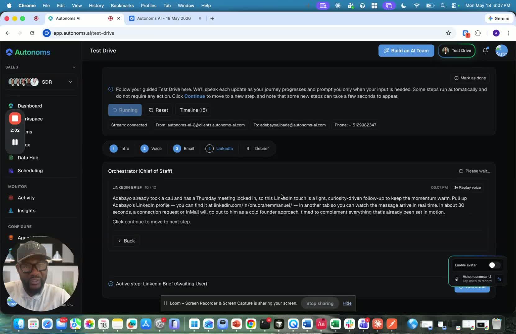Select the LinkedIn step
Image resolution: width=516 pixels, height=334 pixels.
pyautogui.click(x=219, y=149)
